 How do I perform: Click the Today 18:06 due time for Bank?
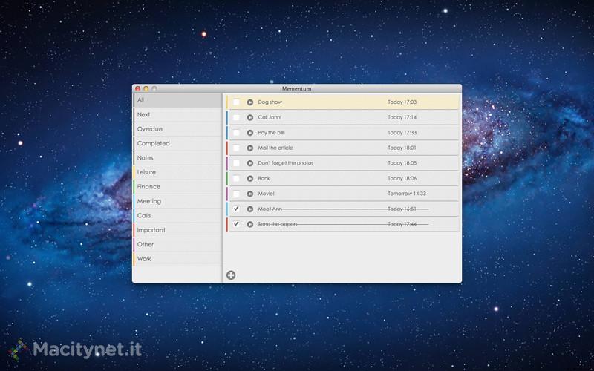(x=402, y=179)
